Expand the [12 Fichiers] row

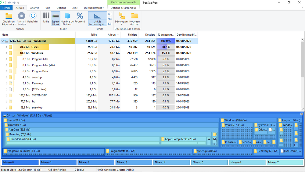[7, 89]
